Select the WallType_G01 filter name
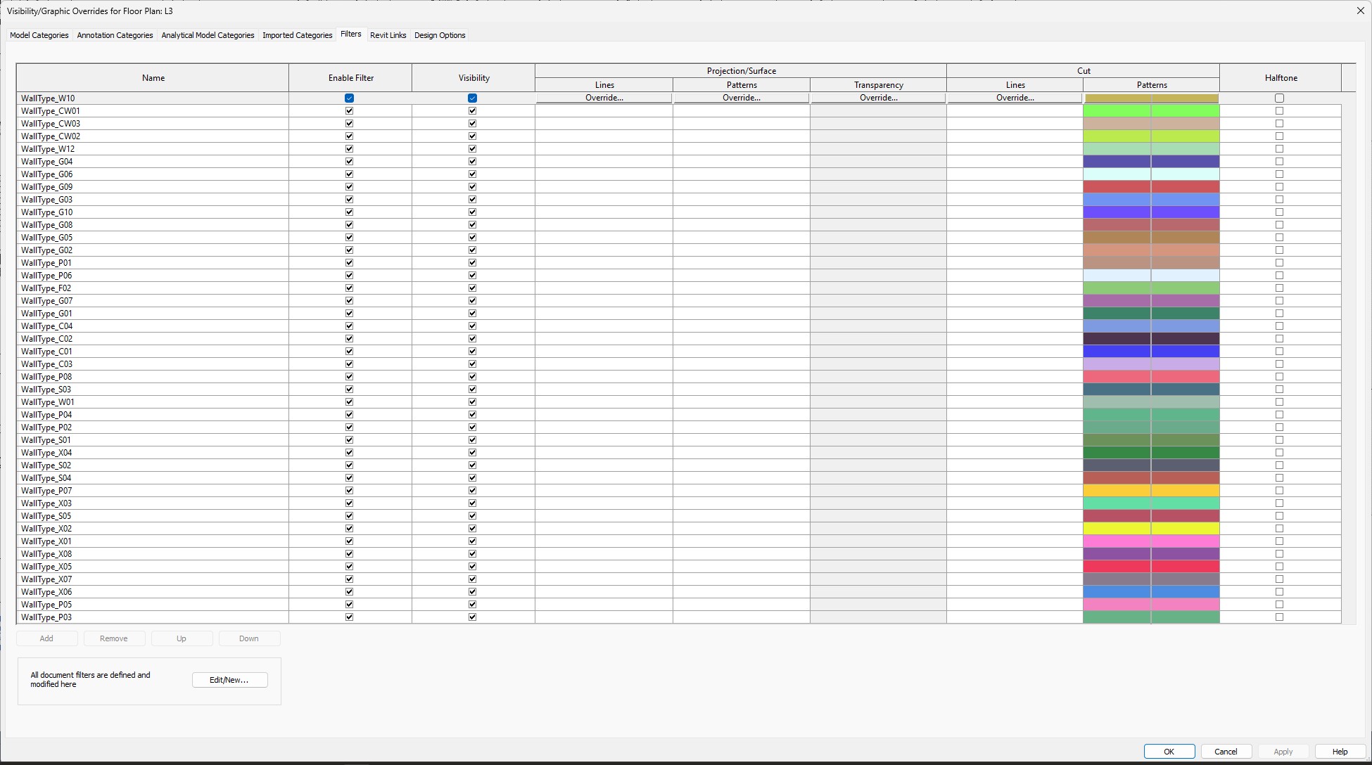 47,314
